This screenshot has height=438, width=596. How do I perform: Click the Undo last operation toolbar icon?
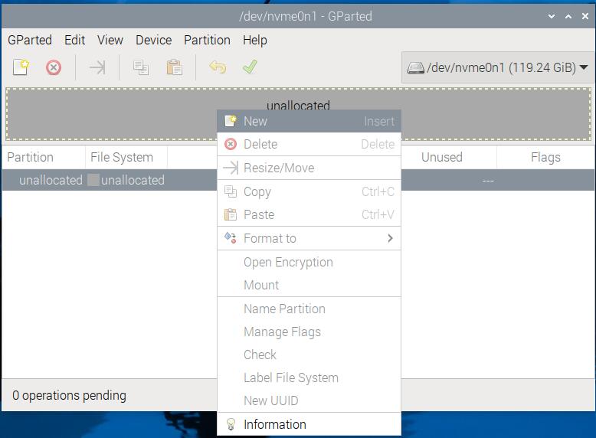pyautogui.click(x=218, y=67)
